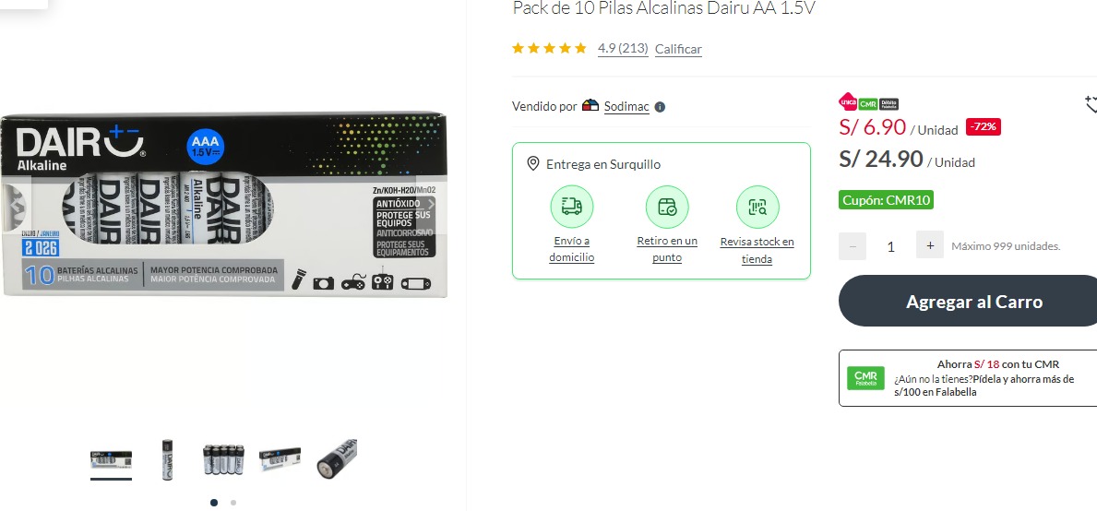This screenshot has width=1097, height=511.
Task: Go to previous product image arrow
Action: click(16, 204)
